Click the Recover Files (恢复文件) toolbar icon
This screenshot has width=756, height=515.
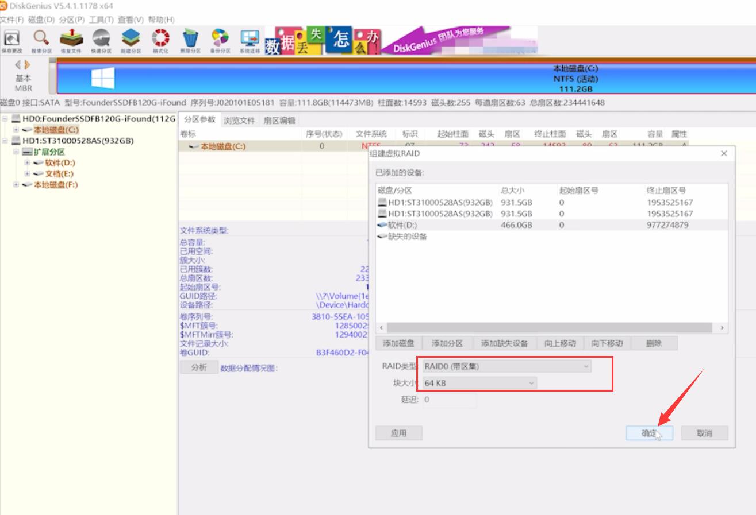tap(71, 38)
